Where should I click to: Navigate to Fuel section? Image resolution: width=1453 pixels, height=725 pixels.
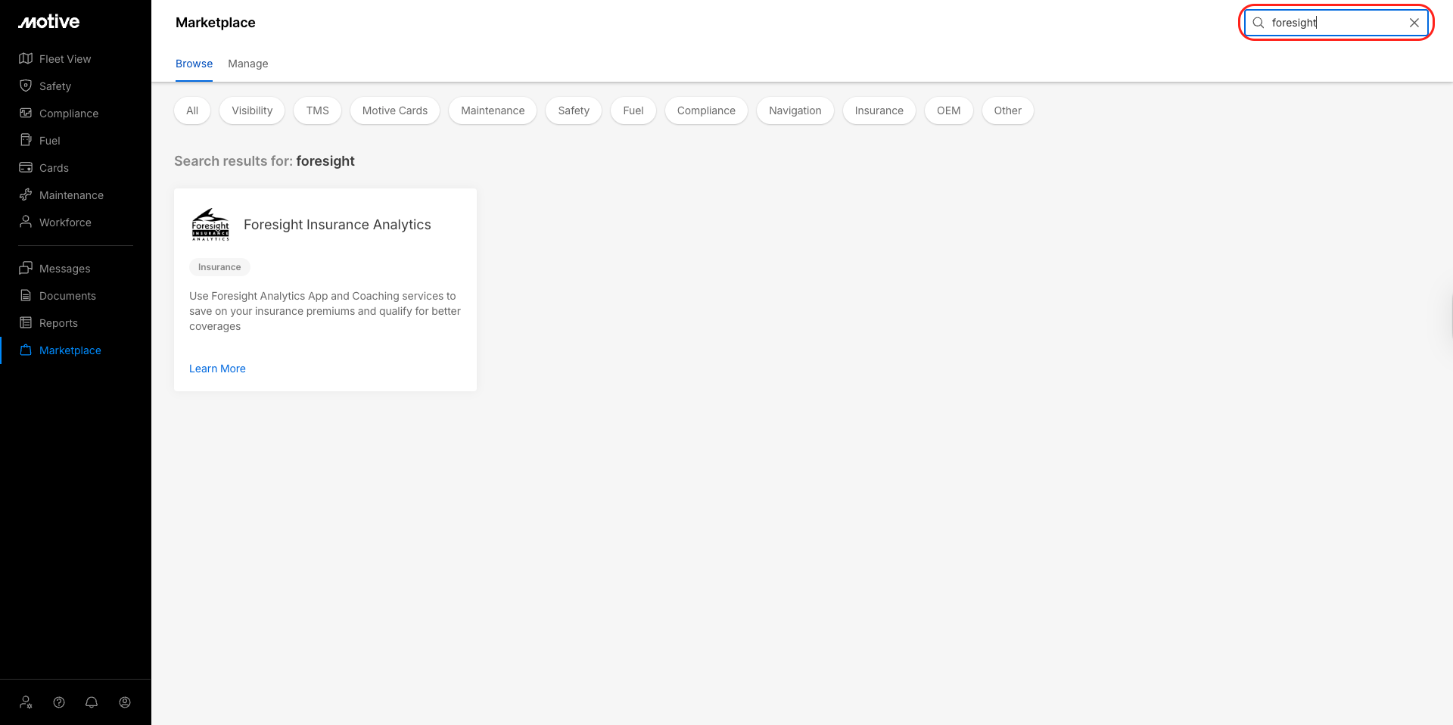pos(50,141)
